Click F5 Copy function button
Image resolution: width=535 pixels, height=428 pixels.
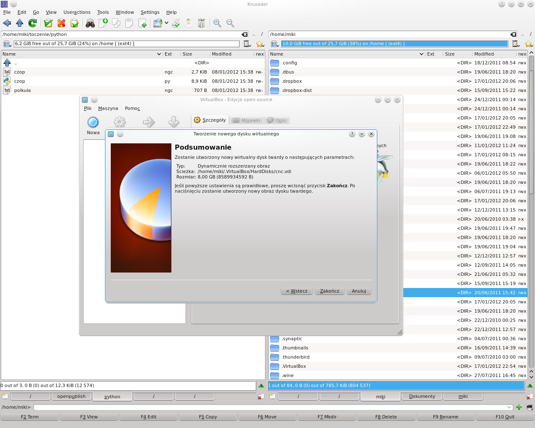(208, 417)
